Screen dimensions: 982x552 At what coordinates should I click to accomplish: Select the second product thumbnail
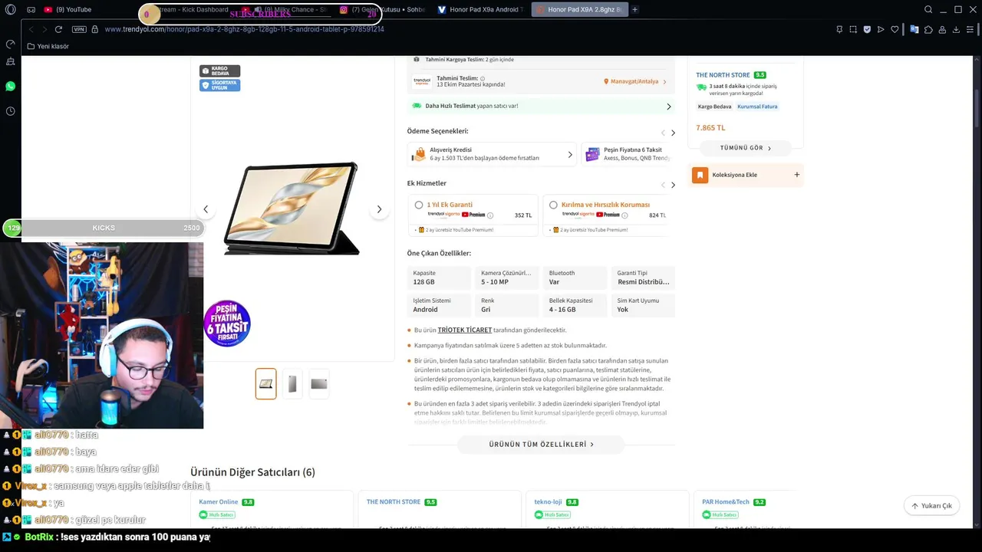click(292, 383)
